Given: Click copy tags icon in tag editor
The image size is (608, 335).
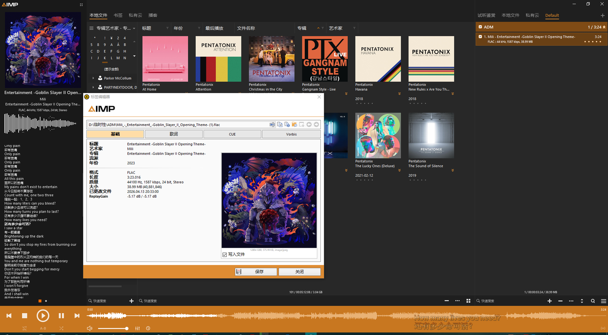Looking at the screenshot, I should coord(280,124).
